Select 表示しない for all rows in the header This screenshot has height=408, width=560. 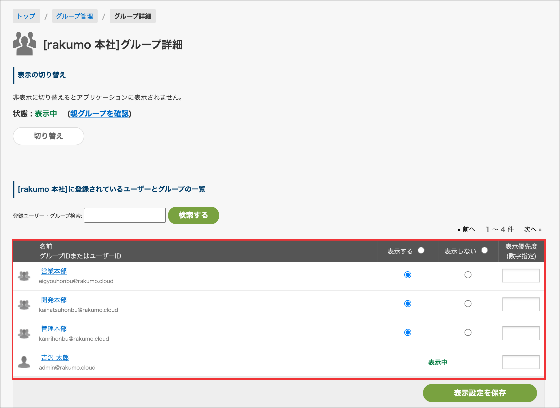point(485,250)
